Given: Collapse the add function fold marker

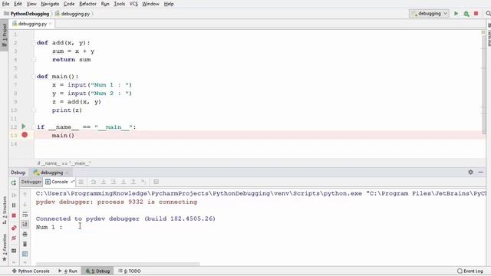Looking at the screenshot, I should [34, 43].
